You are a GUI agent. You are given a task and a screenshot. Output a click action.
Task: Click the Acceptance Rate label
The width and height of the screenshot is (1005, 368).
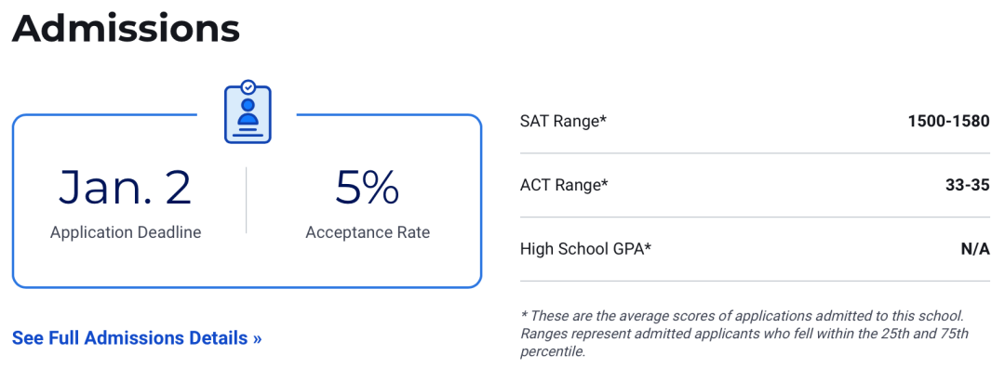click(368, 232)
